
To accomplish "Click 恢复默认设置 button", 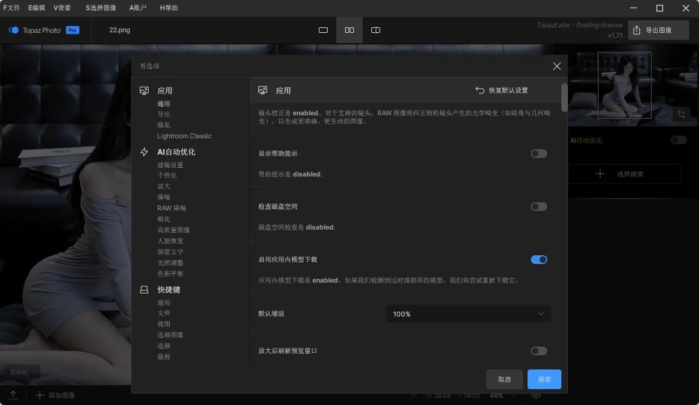I will pos(502,90).
